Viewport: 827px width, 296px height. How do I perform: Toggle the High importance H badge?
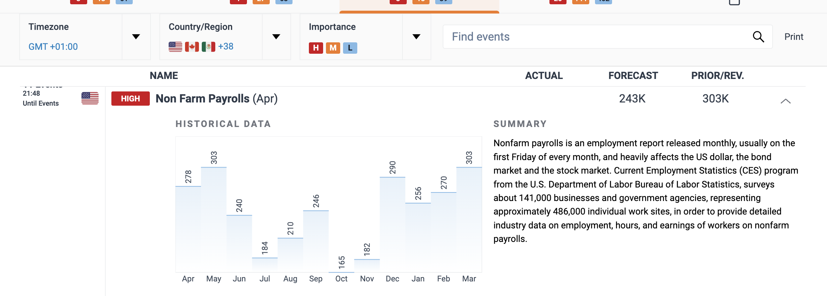coord(316,48)
